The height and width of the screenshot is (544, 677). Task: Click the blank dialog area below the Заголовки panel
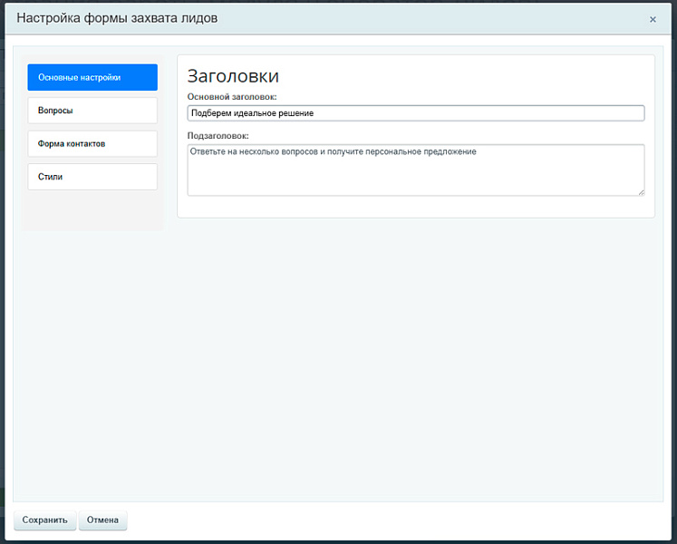pyautogui.click(x=415, y=363)
